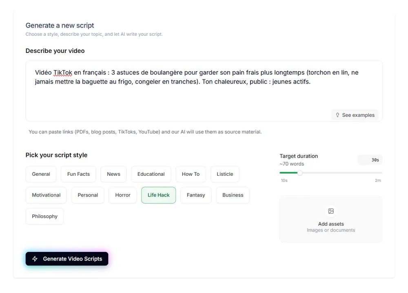Viewport: 408px width, 293px height.
Task: Click the Describe your video heading
Action: [x=55, y=50]
